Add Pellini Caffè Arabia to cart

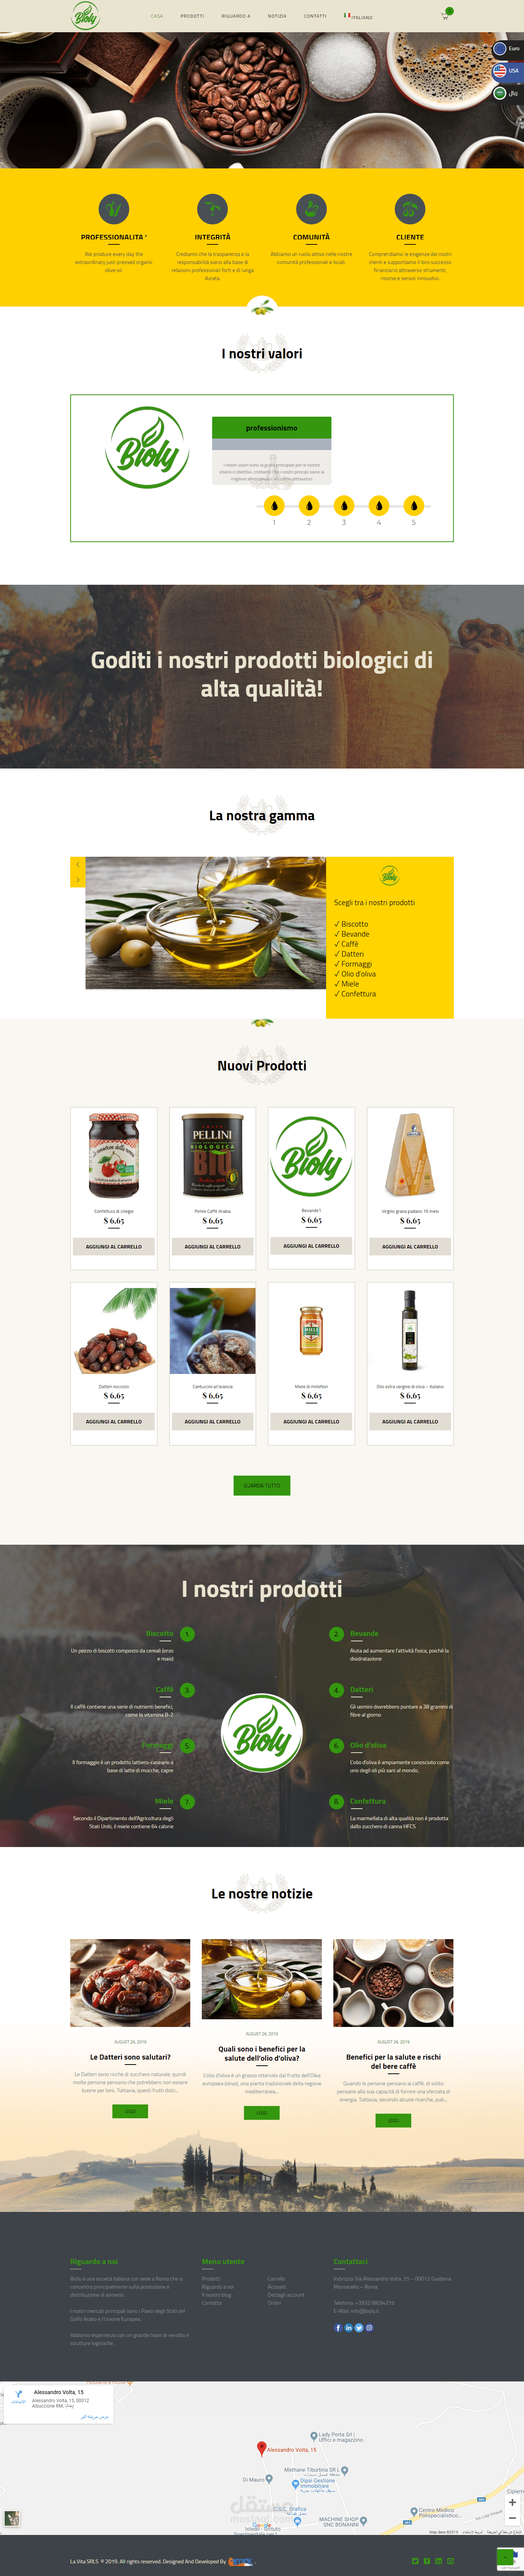212,1246
